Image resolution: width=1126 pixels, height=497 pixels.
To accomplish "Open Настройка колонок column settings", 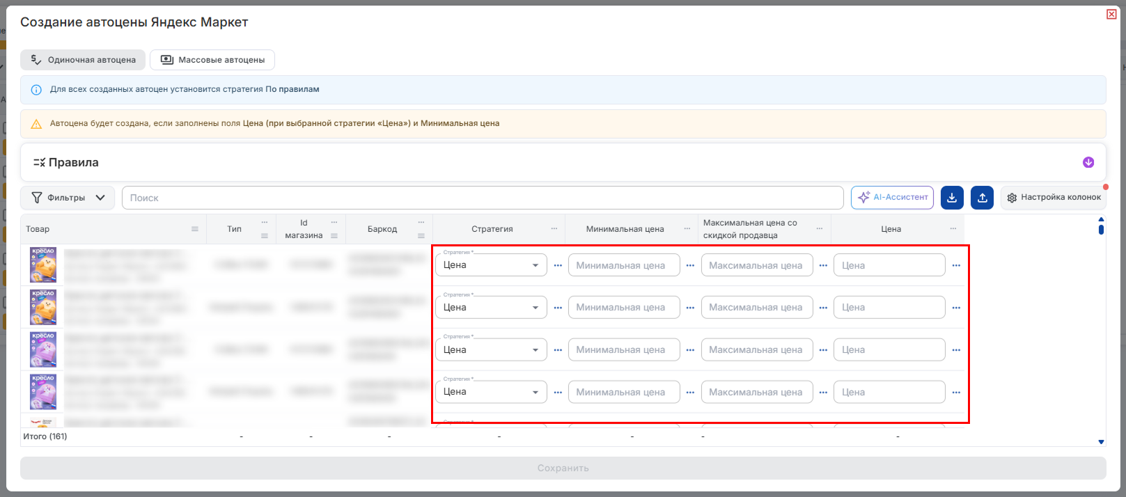I will [x=1054, y=198].
